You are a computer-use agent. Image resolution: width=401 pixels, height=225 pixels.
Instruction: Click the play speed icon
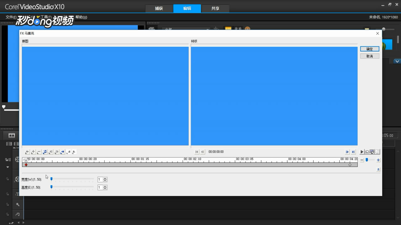pos(367,152)
